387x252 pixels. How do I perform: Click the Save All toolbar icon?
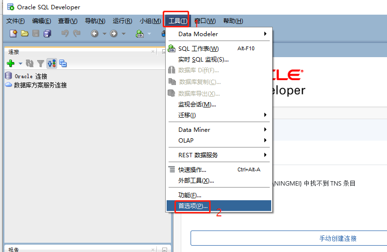coord(47,34)
